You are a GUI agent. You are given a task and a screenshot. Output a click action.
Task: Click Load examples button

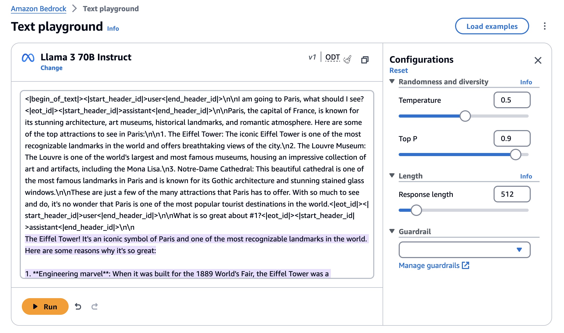pyautogui.click(x=492, y=26)
